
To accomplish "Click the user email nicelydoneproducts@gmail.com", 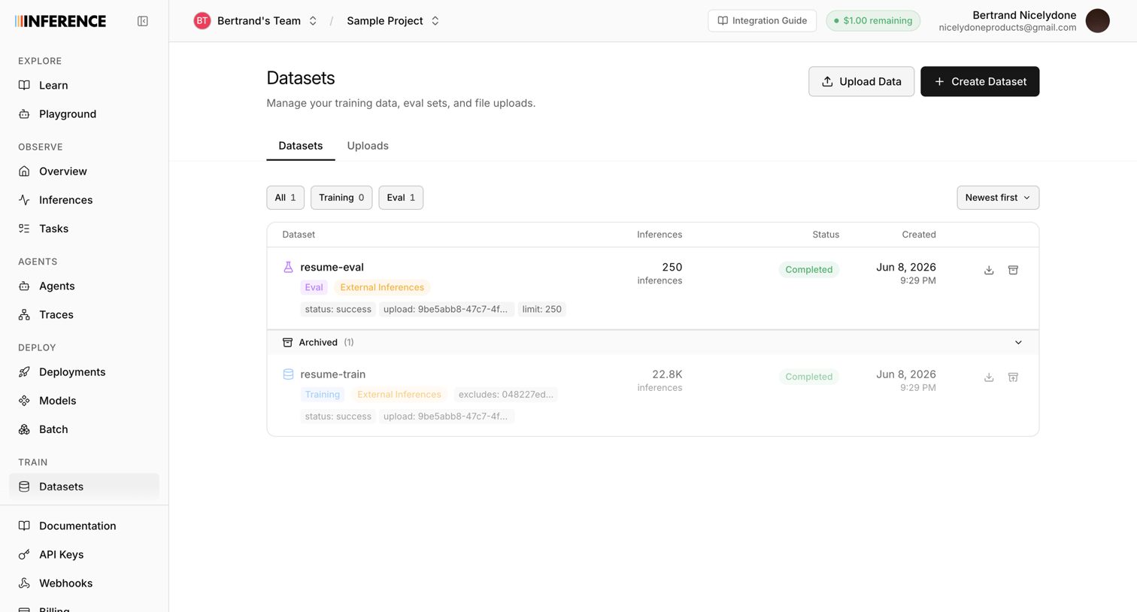I will tap(1007, 28).
